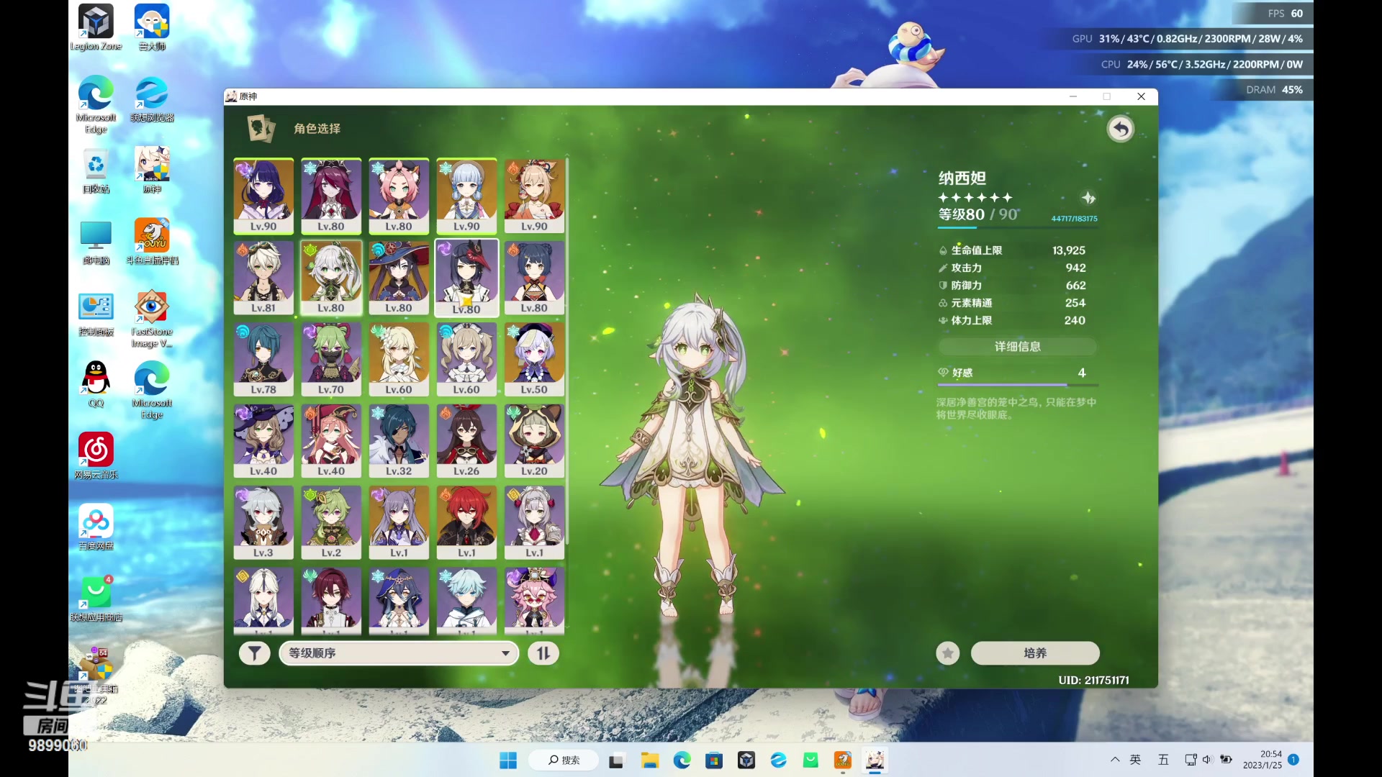Select the Lv.3 white-haired character portrait
The height and width of the screenshot is (777, 1382).
pyautogui.click(x=263, y=523)
